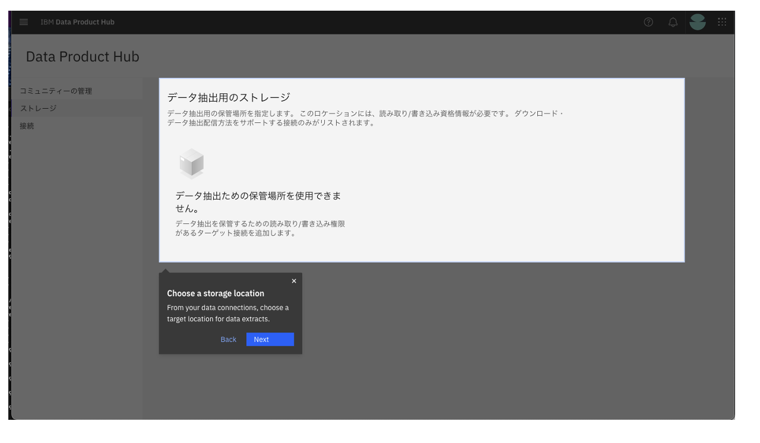760x443 pixels.
Task: Click the storage box empty-state icon
Action: [191, 163]
